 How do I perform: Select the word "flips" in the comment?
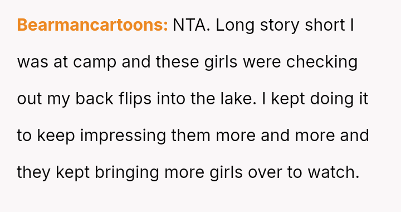click(x=135, y=100)
